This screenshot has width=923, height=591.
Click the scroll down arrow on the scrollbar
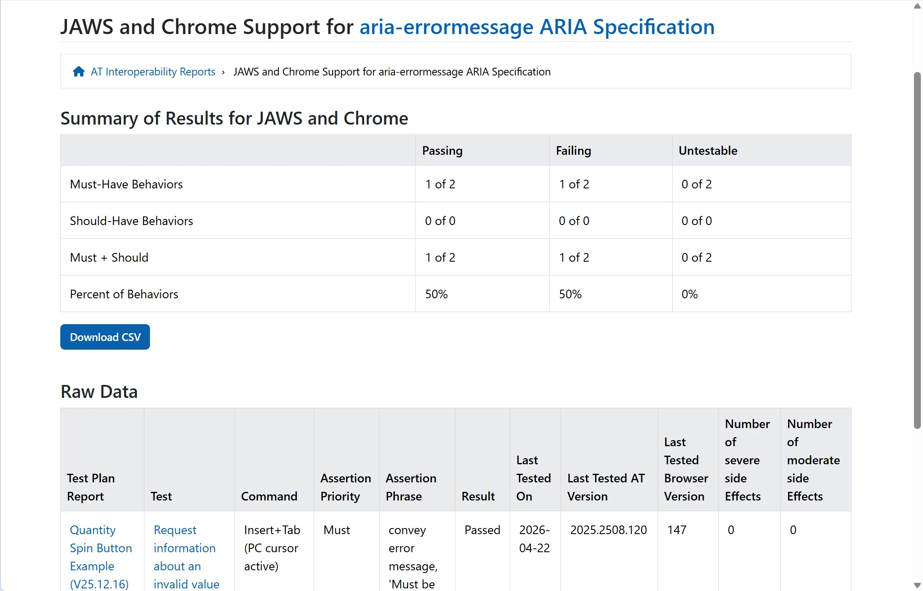pyautogui.click(x=917, y=585)
